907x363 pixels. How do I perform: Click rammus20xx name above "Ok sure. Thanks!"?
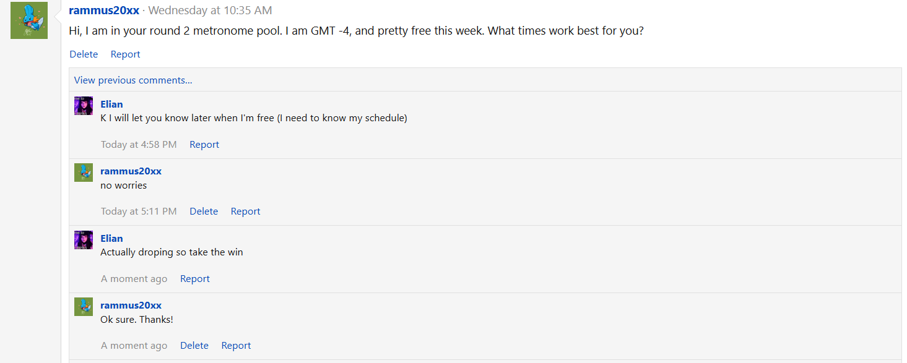pyautogui.click(x=131, y=305)
